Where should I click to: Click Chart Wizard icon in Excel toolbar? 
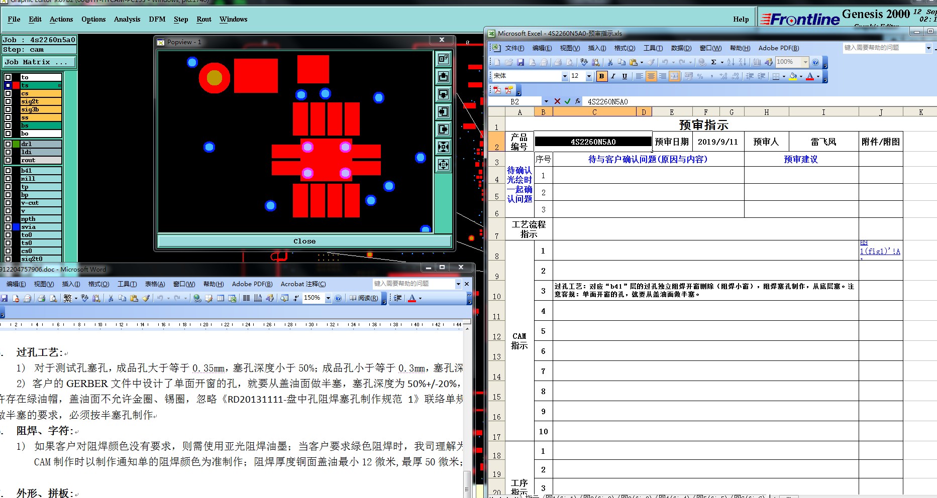tap(757, 62)
